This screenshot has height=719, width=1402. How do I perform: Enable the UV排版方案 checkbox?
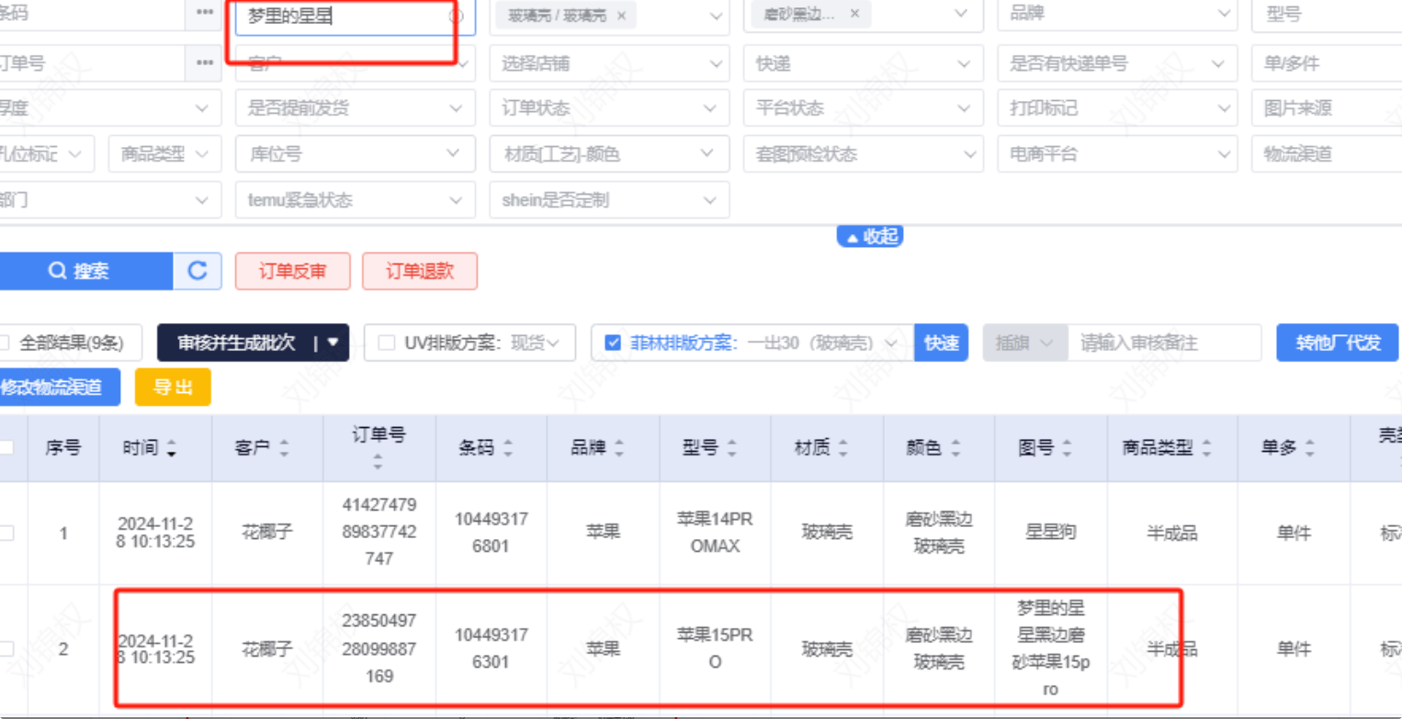(x=387, y=343)
